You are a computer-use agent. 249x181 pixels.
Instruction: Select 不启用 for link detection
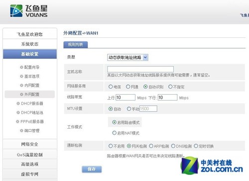point(111,146)
